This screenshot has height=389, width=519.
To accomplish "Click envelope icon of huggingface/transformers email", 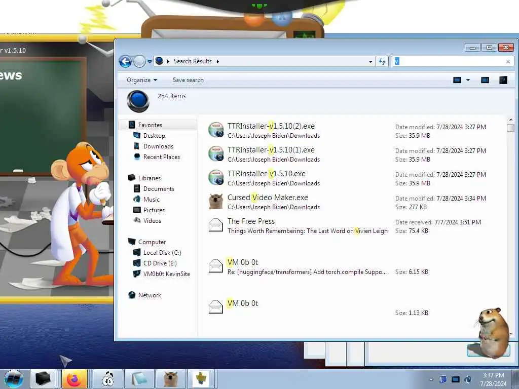I will point(216,266).
